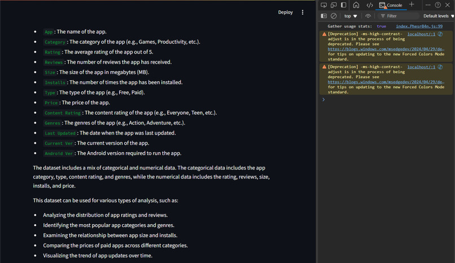Click the 'Size' code label

[50, 72]
